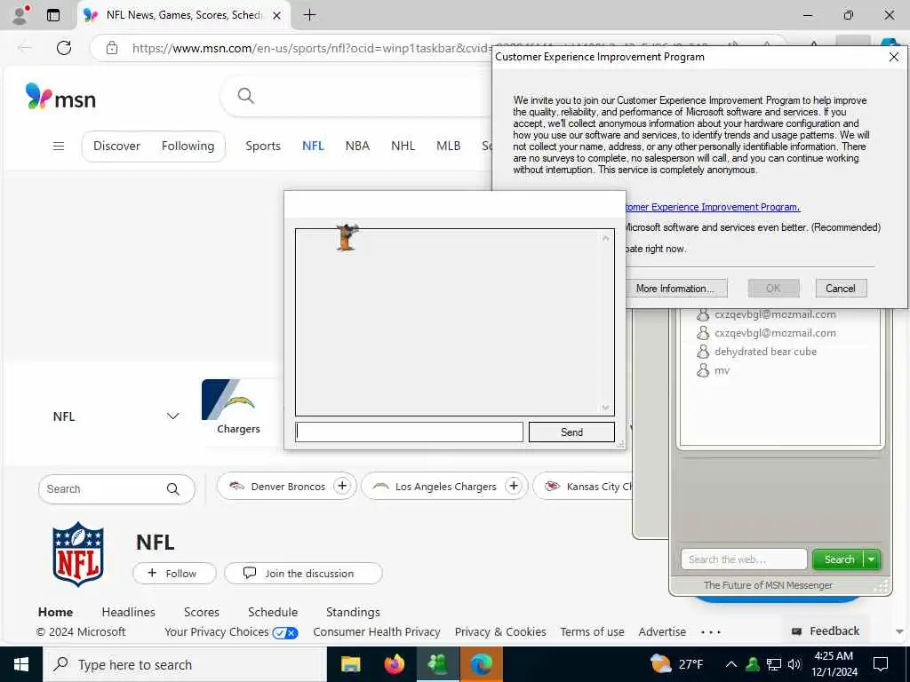Open File Explorer from taskbar
This screenshot has width=910, height=682.
click(350, 664)
